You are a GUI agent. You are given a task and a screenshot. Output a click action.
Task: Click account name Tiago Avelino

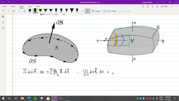coord(147,2)
